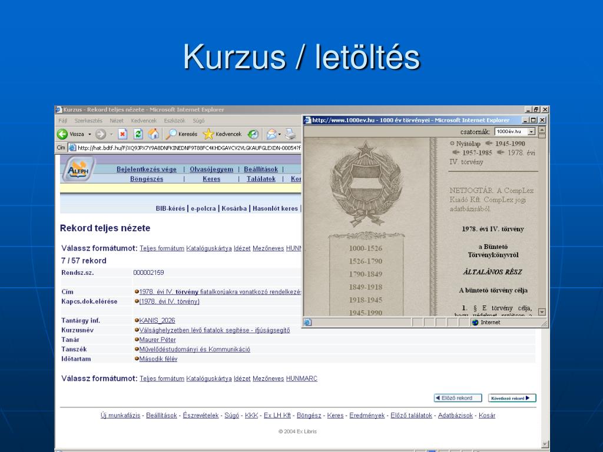Image resolution: width=603 pixels, height=452 pixels.
Task: Select the 1849-1918 period in the 1000ev.hu window
Action: (365, 287)
